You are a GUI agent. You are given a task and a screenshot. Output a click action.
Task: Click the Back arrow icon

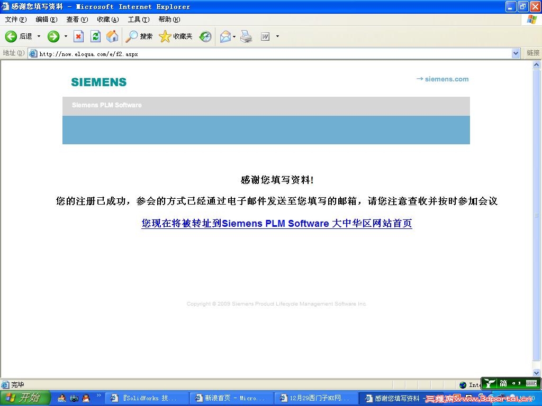tap(11, 36)
